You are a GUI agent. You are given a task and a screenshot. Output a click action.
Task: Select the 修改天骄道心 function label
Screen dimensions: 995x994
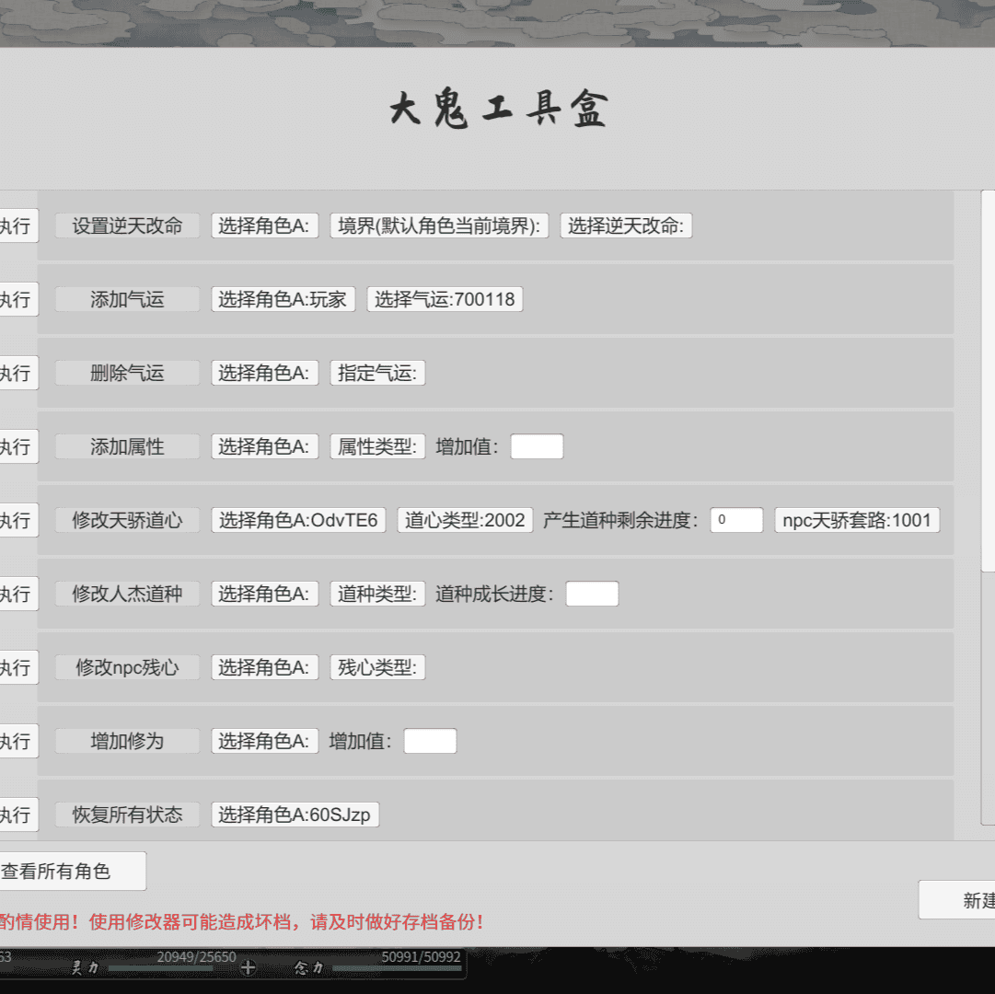pos(127,520)
